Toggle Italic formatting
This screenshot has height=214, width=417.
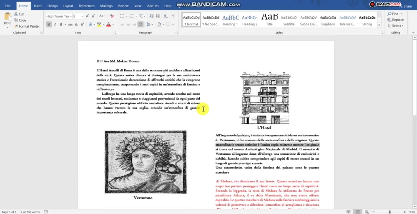pyautogui.click(x=55, y=25)
